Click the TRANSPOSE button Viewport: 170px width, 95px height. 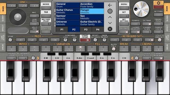(158, 24)
